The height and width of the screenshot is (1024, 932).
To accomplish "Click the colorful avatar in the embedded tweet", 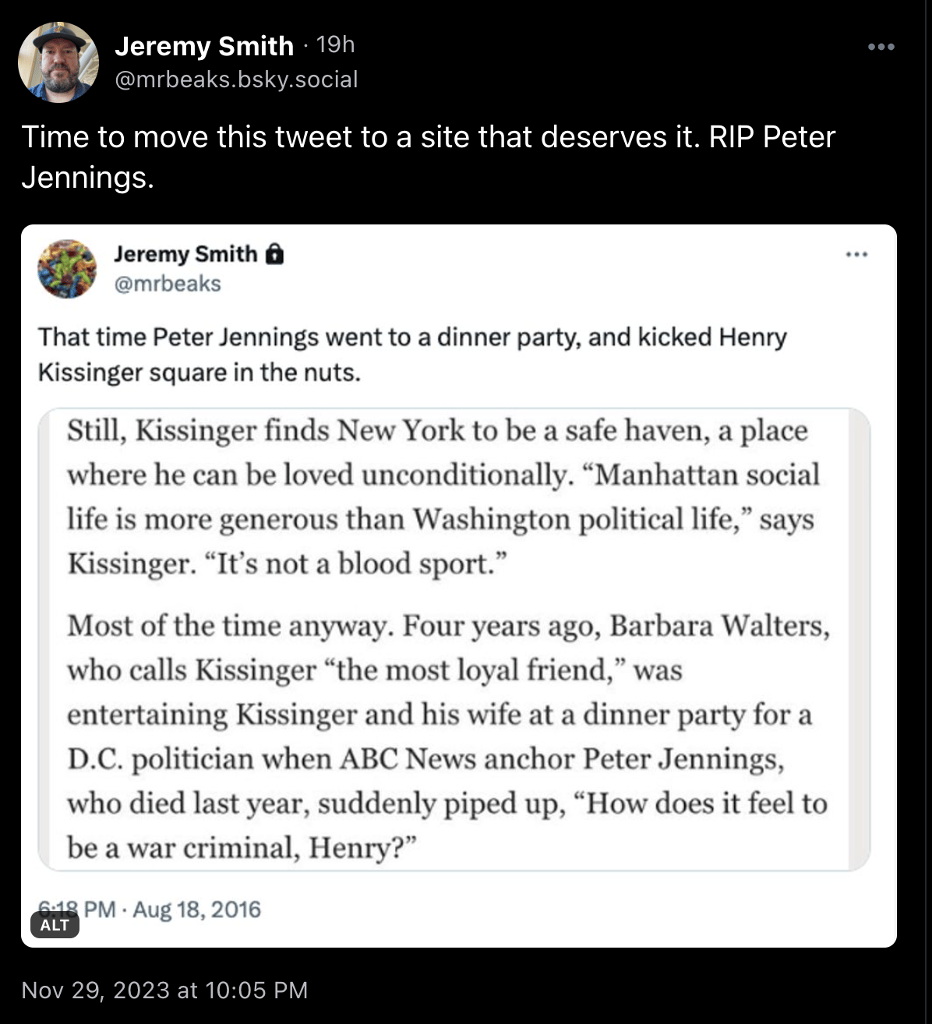I will 67,269.
